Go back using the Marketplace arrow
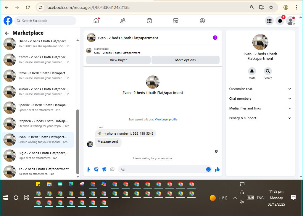Screen dimensions: 303x216 [x=7, y=33]
